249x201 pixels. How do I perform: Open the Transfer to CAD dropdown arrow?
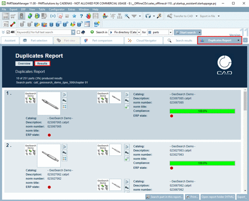(197, 16)
